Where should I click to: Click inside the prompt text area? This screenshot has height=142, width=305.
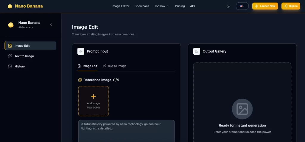[126, 131]
